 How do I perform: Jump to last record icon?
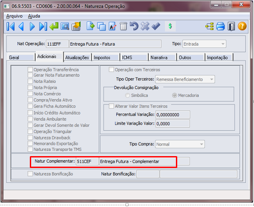point(43,26)
